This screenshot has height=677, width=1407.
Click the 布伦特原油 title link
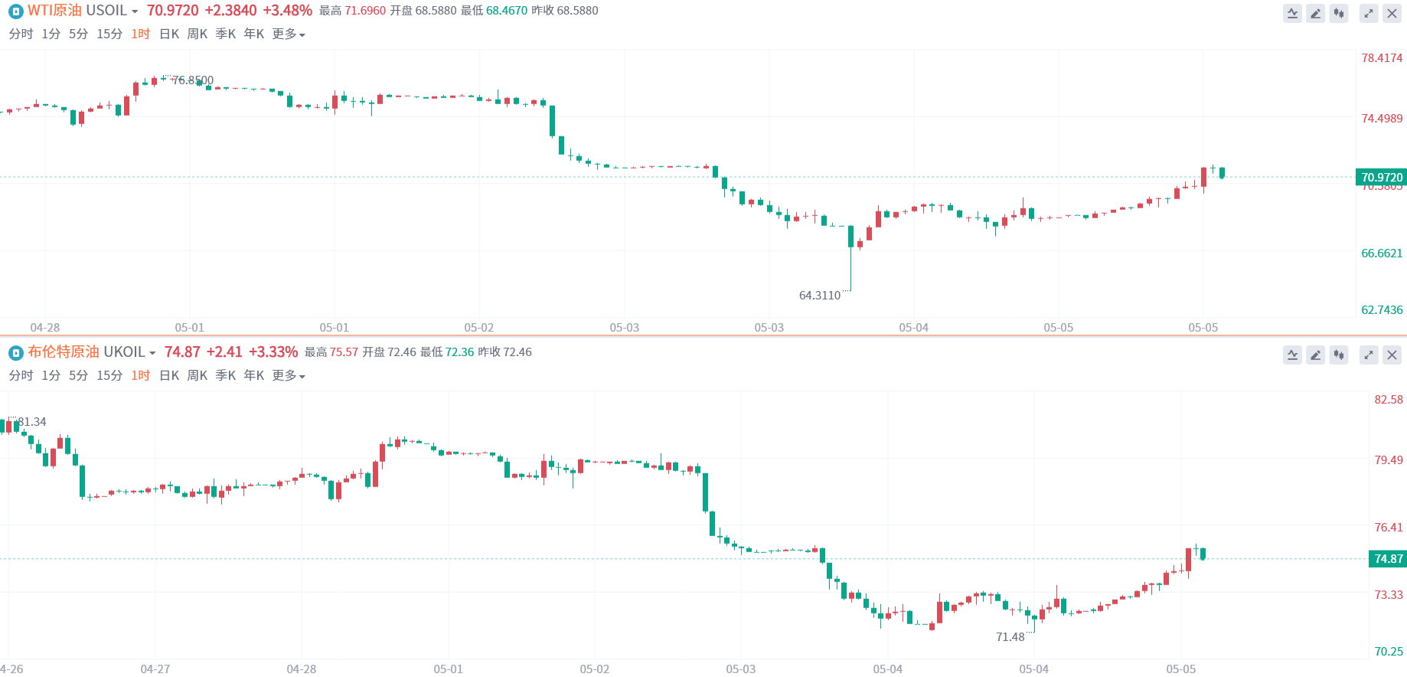pyautogui.click(x=64, y=352)
